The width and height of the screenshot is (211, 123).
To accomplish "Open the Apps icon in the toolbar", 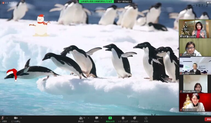I will pos(146,118).
